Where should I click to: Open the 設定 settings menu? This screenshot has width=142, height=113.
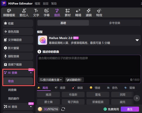click(46, 4)
